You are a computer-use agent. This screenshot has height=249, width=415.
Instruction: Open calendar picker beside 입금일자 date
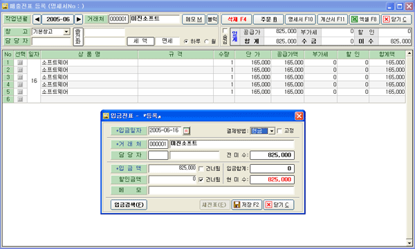[x=186, y=130]
